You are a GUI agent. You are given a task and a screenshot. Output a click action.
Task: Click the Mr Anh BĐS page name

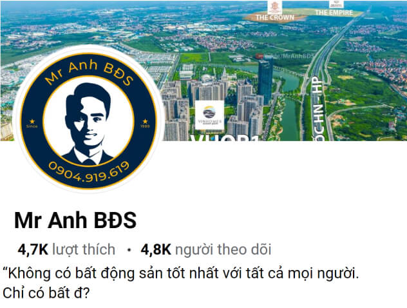75,220
